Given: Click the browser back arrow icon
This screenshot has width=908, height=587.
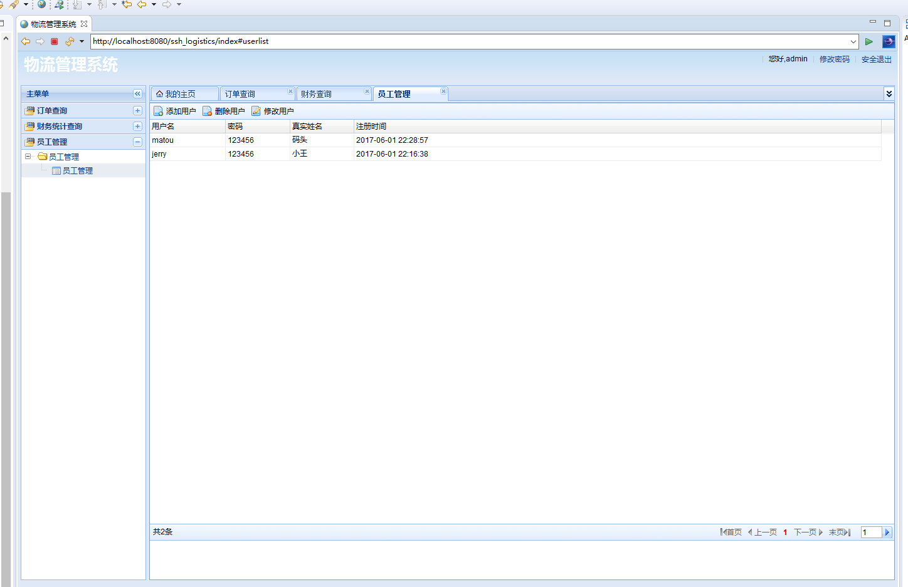Looking at the screenshot, I should (26, 41).
